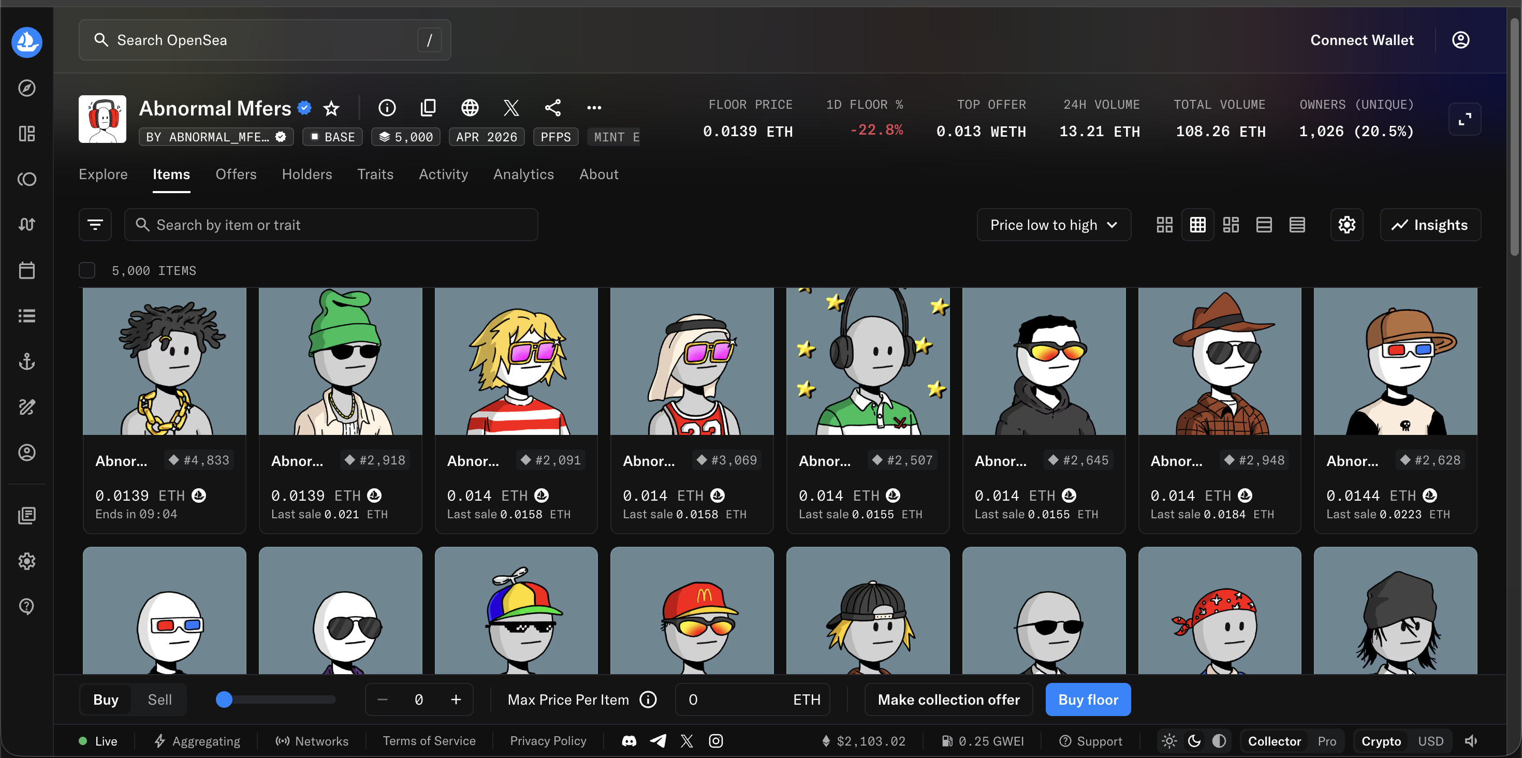1522x758 pixels.
Task: Open the collection info icon
Action: click(x=387, y=108)
